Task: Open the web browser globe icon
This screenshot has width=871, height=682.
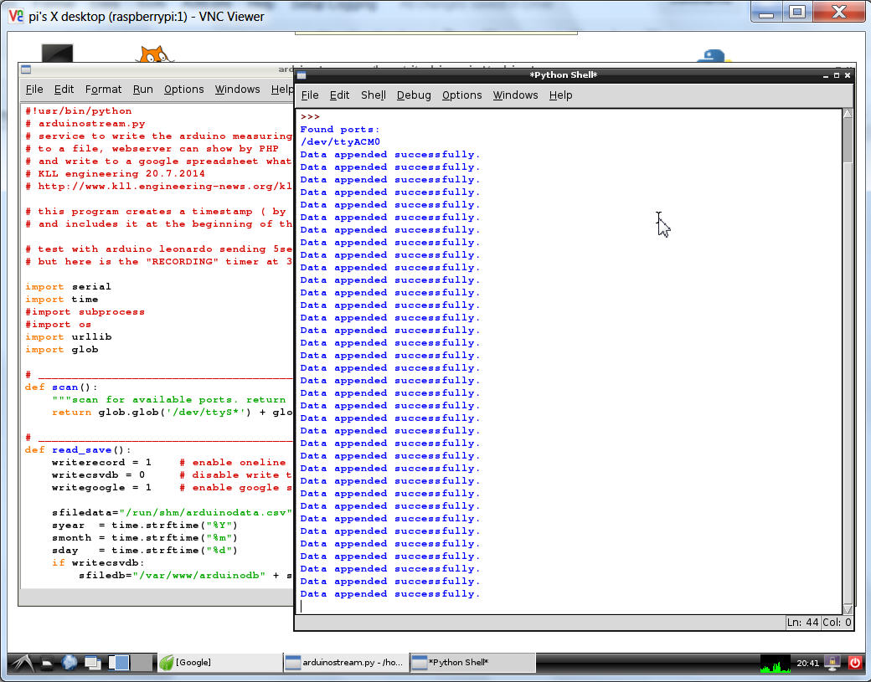Action: tap(70, 662)
